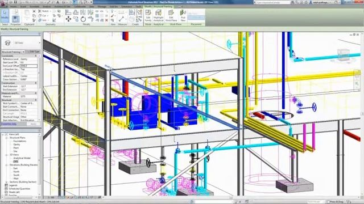Open the North elevation view

pyautogui.click(x=16, y=172)
